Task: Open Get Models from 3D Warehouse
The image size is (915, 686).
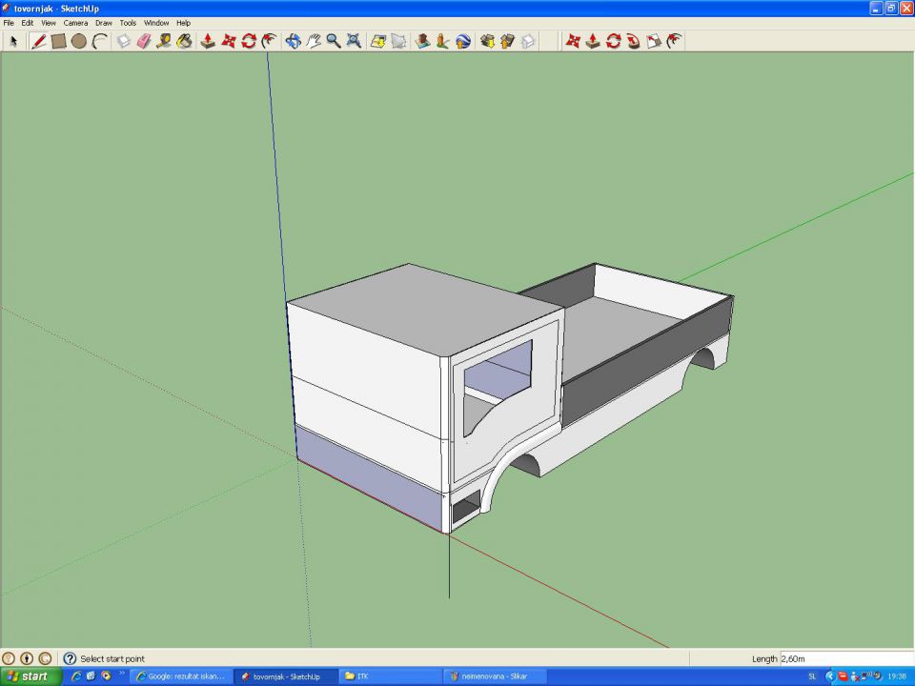Action: point(485,41)
